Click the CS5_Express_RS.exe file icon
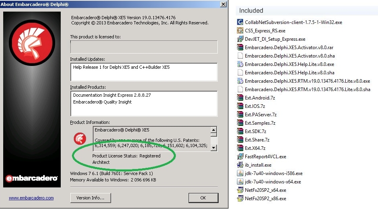This screenshot has width=378, height=209. [240, 31]
